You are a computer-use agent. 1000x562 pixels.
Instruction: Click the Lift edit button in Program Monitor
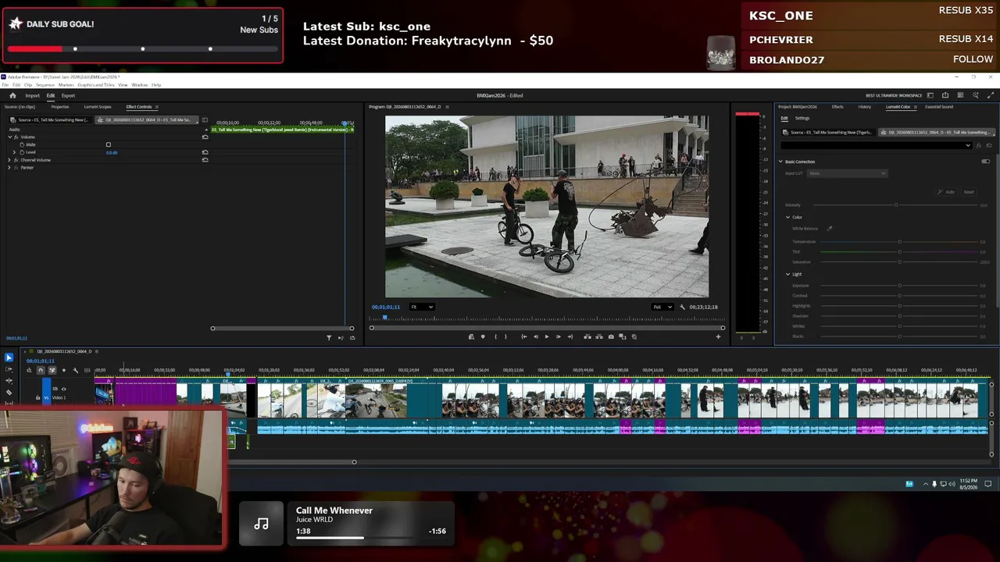587,336
